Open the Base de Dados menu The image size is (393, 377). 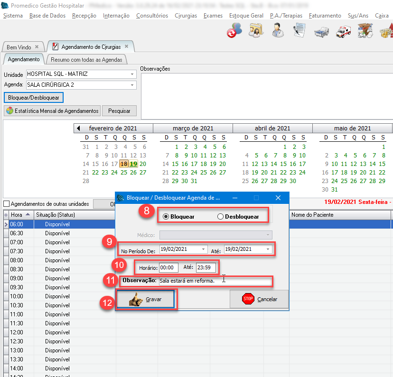click(47, 16)
